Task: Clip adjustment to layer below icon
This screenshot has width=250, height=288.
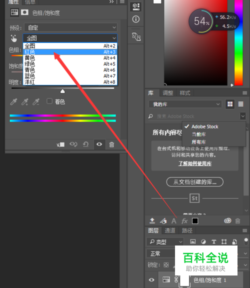Action: pos(60,144)
